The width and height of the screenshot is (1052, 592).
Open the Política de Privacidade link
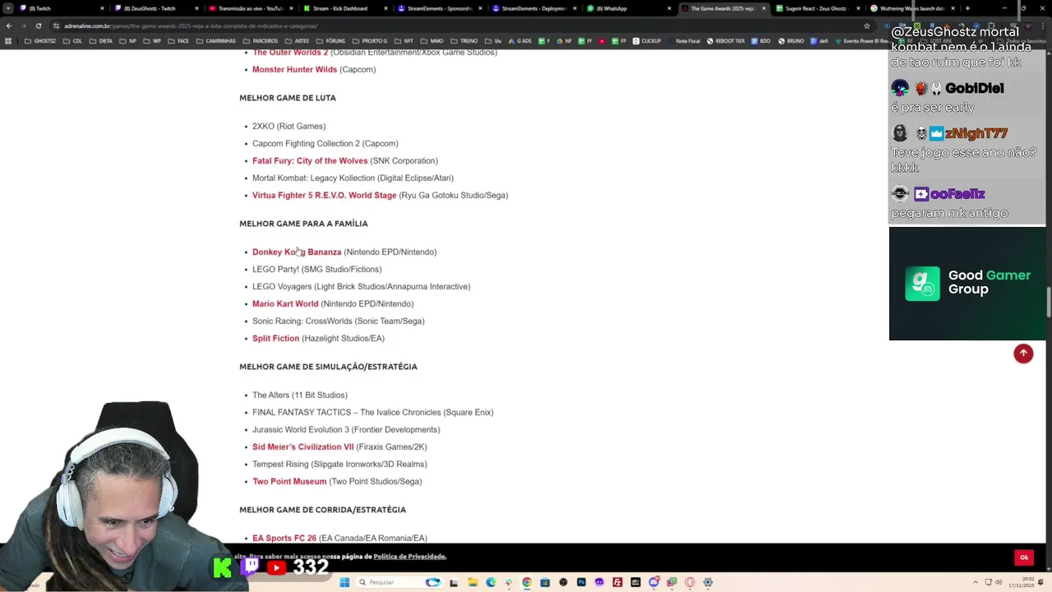tap(409, 557)
